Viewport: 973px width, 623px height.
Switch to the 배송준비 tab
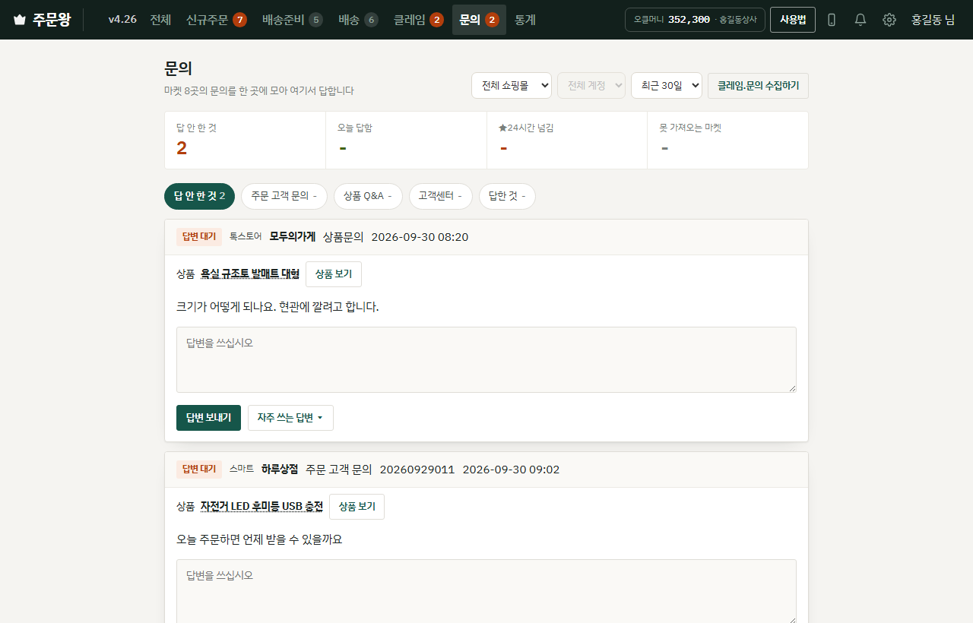click(x=293, y=20)
